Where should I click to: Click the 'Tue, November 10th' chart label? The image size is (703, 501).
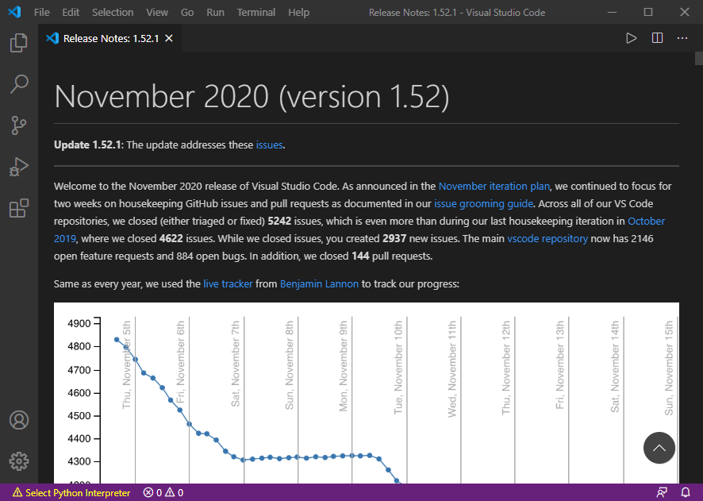[x=398, y=368]
